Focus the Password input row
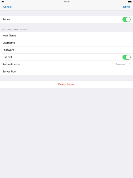Viewport: 133px width, 178px height. (x=66, y=50)
